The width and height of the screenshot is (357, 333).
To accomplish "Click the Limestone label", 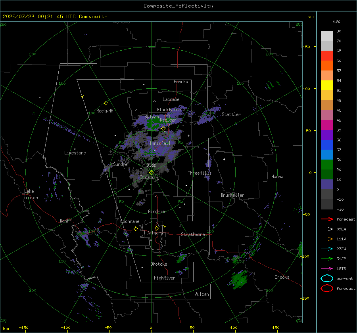I will [x=75, y=153].
